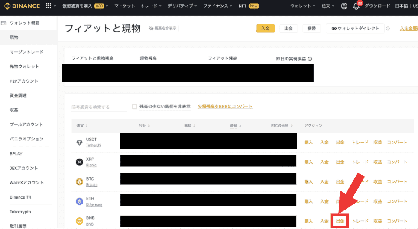418x229 pixels.
Task: Click the BNB coin icon
Action: [79, 221]
